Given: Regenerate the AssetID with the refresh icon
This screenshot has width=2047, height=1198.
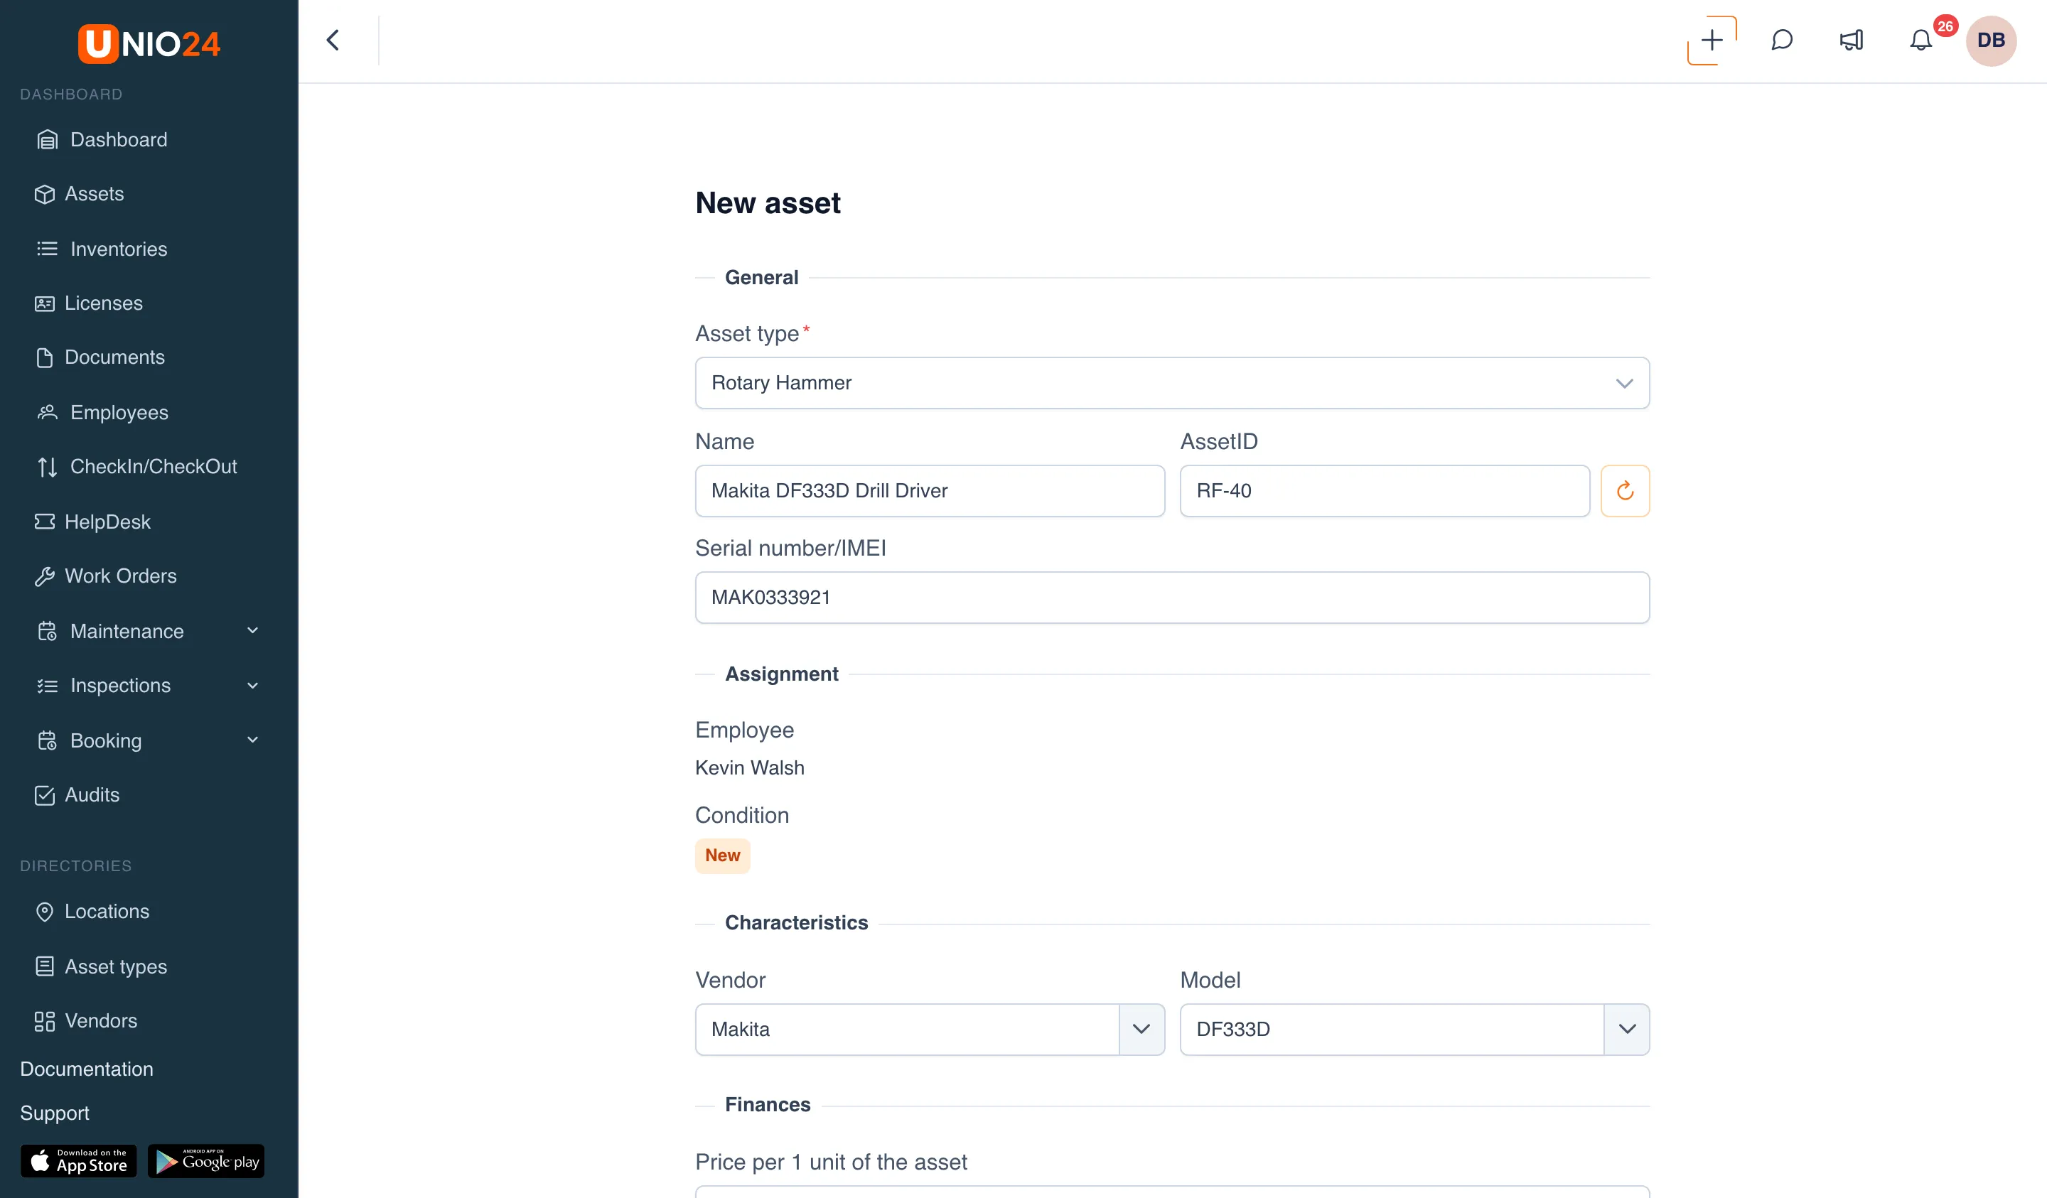Looking at the screenshot, I should pyautogui.click(x=1625, y=490).
